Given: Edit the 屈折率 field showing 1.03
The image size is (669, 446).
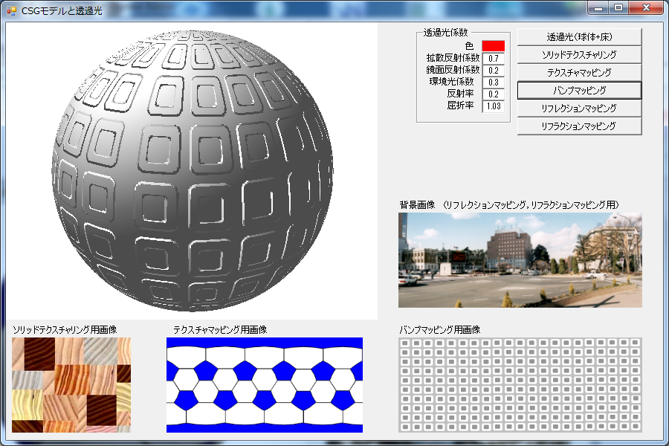Looking at the screenshot, I should click(494, 106).
